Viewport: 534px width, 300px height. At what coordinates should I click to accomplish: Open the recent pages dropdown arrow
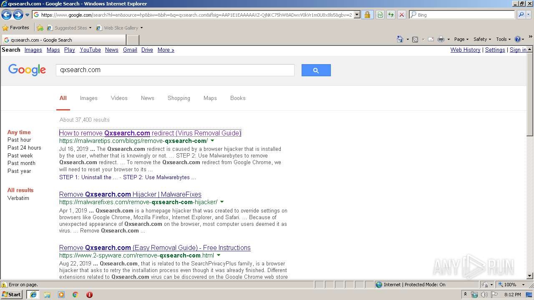27,15
